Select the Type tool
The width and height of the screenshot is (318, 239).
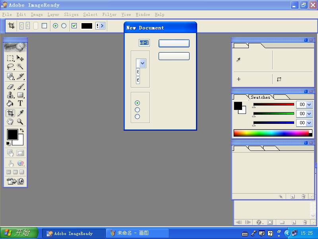click(20, 103)
